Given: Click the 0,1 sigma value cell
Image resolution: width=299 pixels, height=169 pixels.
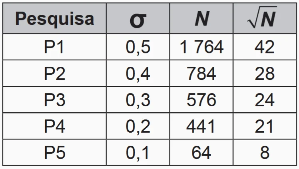Looking at the screenshot, I should (x=138, y=153).
